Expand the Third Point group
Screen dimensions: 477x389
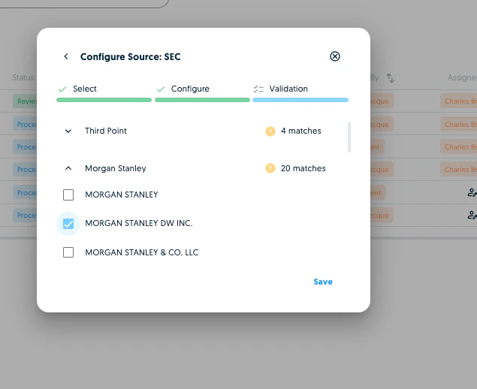point(68,131)
